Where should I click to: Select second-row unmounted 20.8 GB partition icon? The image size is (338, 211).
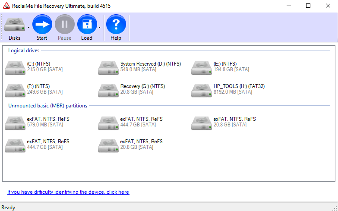[108, 145]
